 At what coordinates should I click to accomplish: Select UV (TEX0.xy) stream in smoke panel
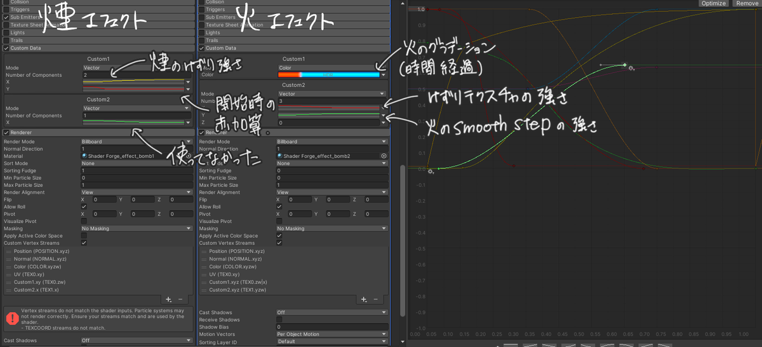(98, 275)
